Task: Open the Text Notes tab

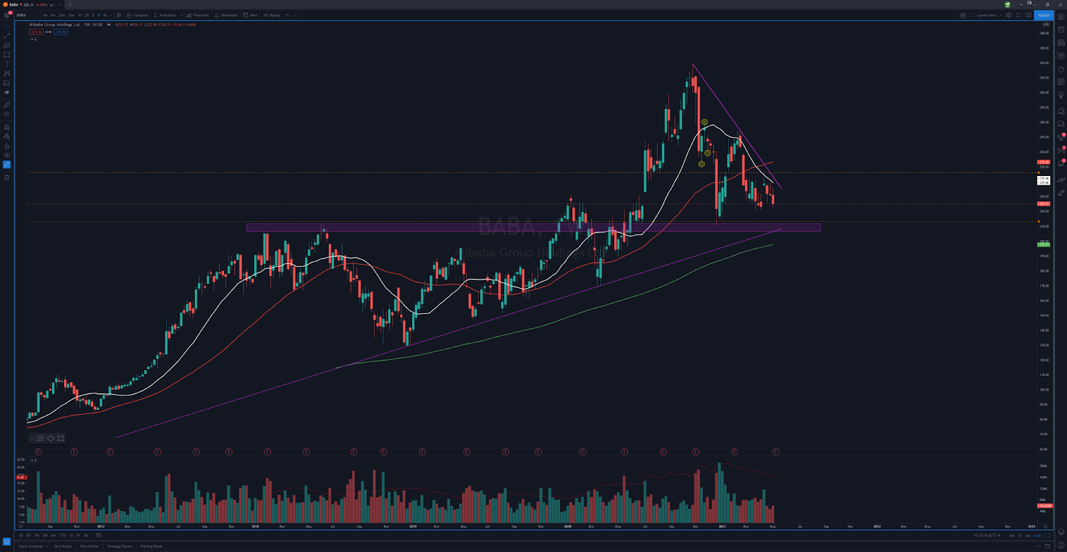Action: [x=63, y=546]
